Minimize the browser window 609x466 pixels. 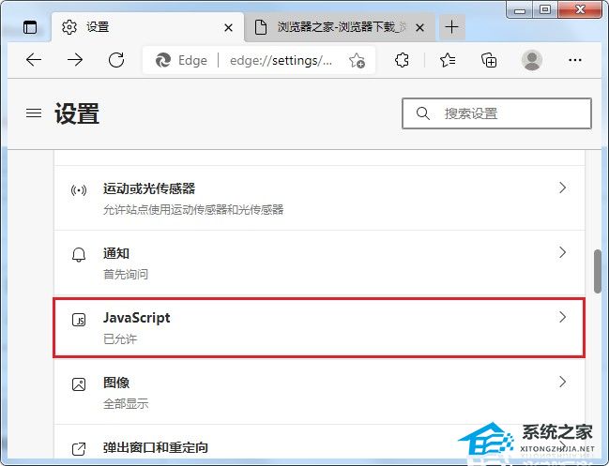point(520,10)
